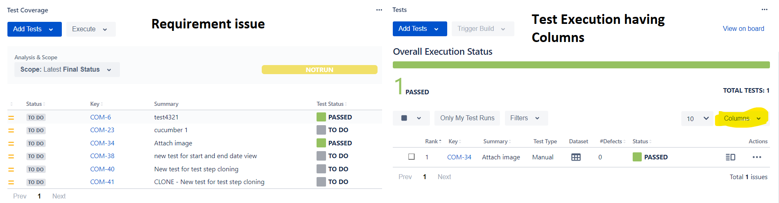Click the yellow NOTRUN coverage bar
This screenshot has width=779, height=203.
pyautogui.click(x=319, y=70)
